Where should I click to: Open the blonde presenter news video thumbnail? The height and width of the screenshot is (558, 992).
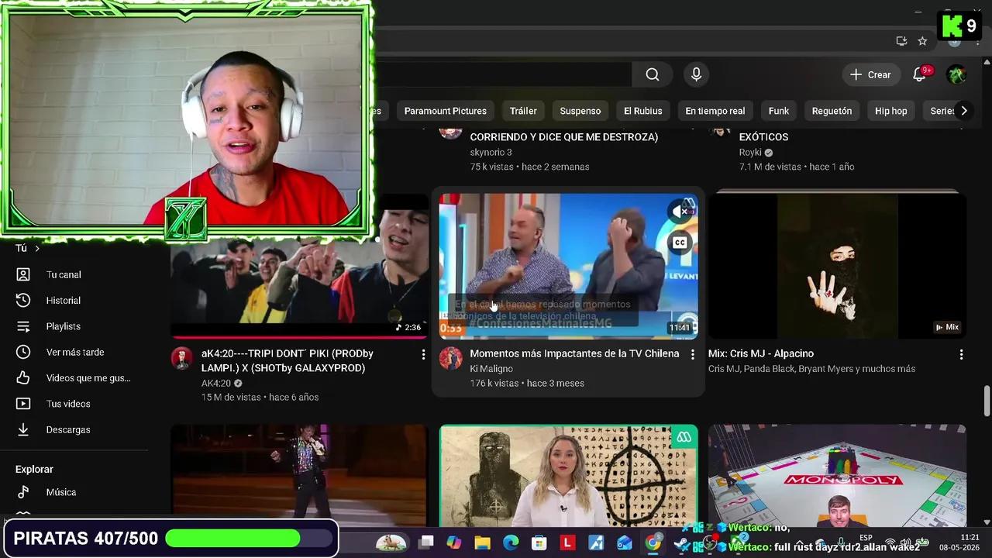(568, 476)
